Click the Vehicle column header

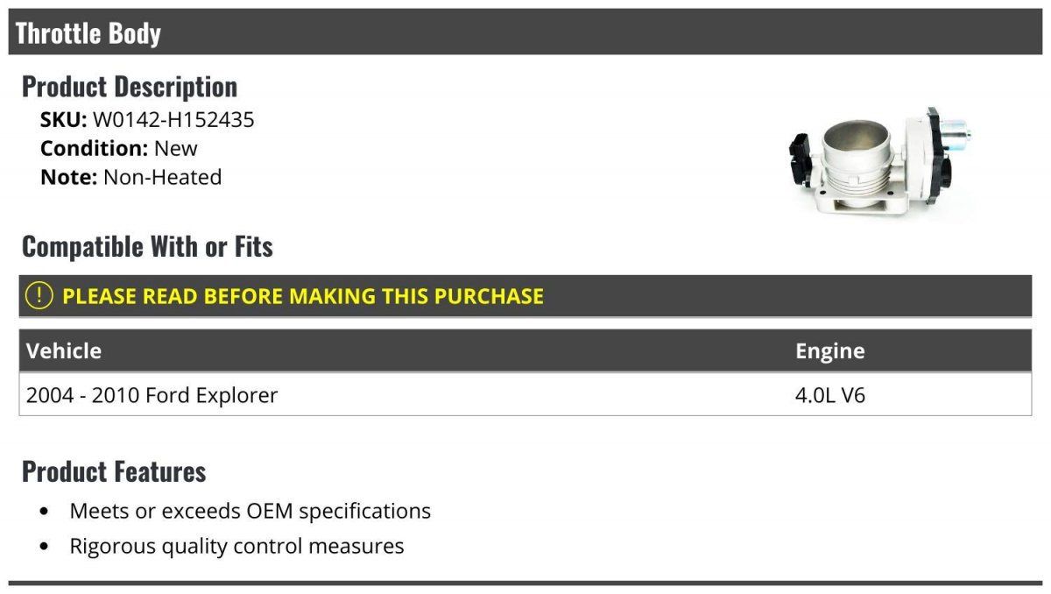64,351
